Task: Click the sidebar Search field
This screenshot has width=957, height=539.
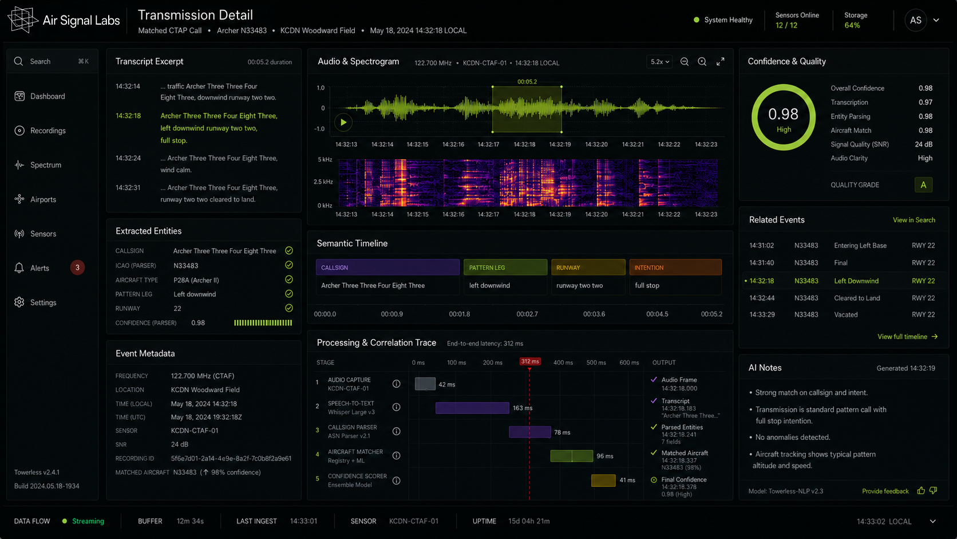Action: click(52, 61)
